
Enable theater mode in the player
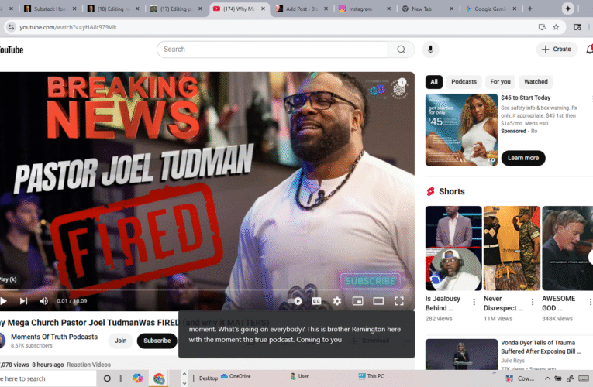pos(378,301)
